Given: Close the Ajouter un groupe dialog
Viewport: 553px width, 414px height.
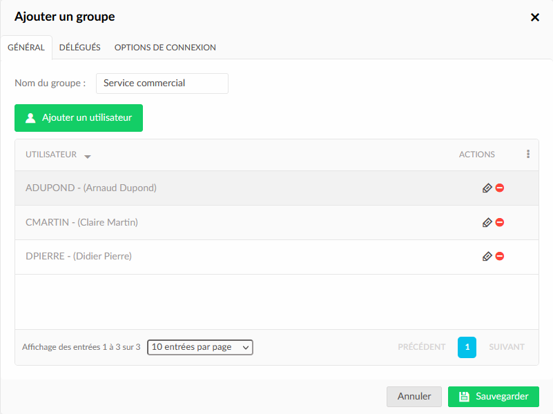Looking at the screenshot, I should tap(534, 17).
